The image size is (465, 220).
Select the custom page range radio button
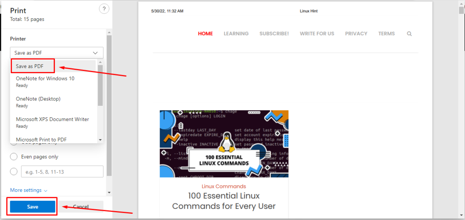tap(14, 171)
